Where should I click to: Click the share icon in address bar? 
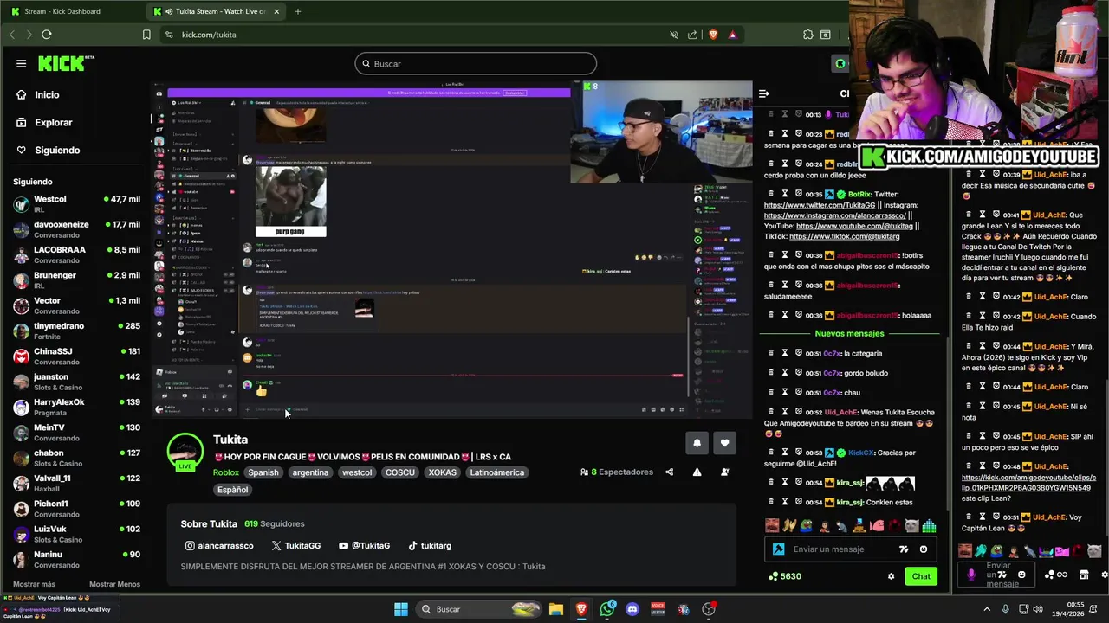point(692,35)
